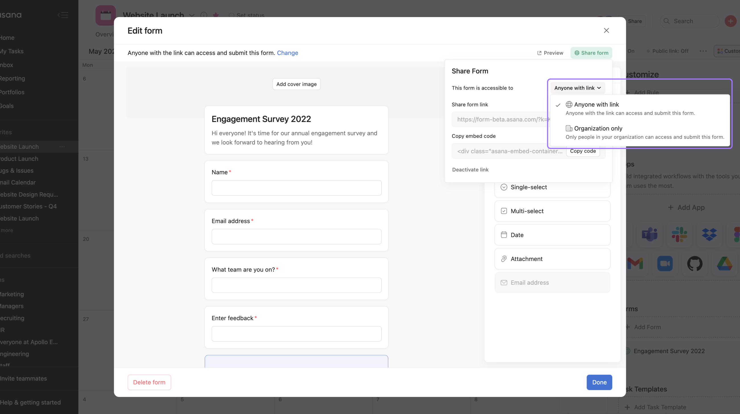The image size is (740, 414).
Task: Click Add App in Customize panel
Action: [686, 208]
